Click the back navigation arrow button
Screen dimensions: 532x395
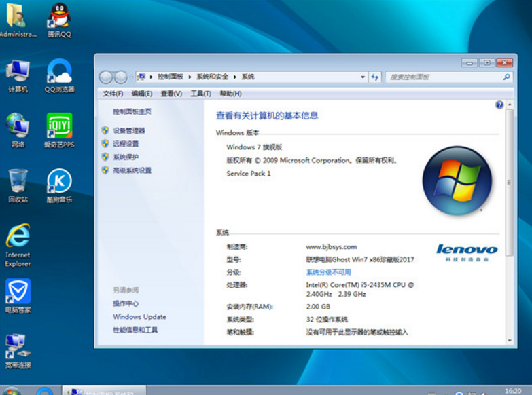point(106,77)
